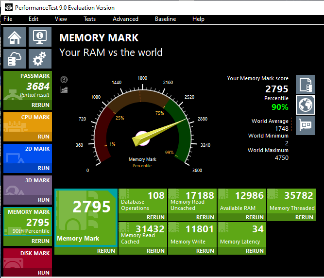Select the world globe comparison icon
The image size is (324, 278).
click(306, 105)
